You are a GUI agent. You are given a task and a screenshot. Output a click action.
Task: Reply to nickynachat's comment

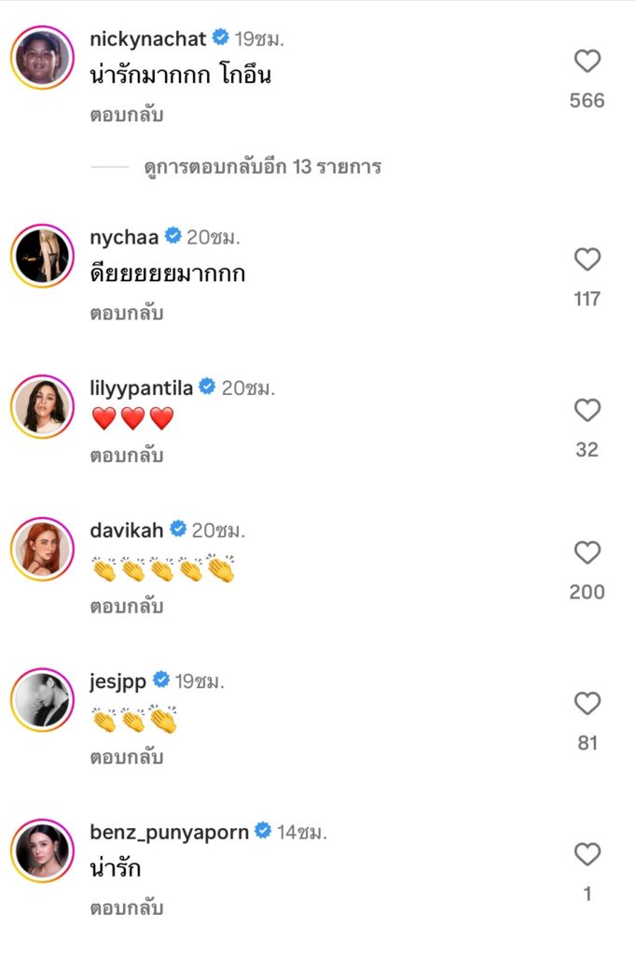pyautogui.click(x=127, y=116)
